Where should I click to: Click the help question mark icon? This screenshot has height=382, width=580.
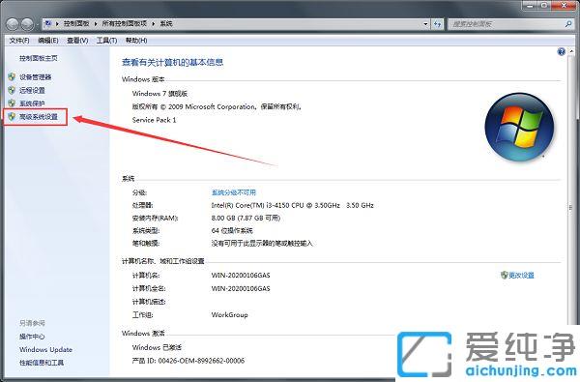pos(561,51)
